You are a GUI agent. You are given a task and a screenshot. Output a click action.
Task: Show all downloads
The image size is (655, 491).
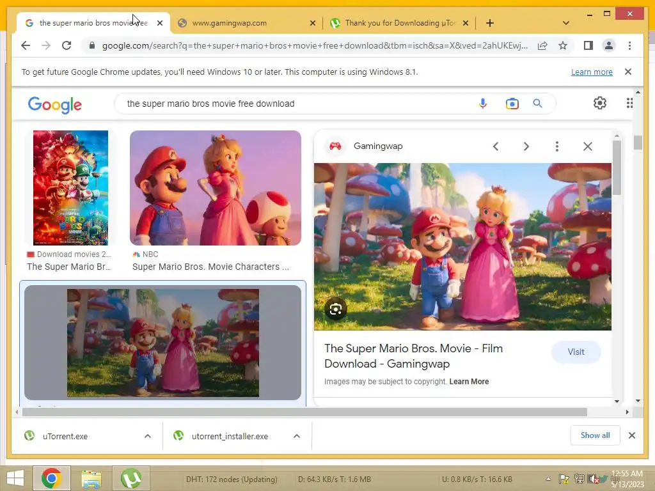[x=596, y=435]
